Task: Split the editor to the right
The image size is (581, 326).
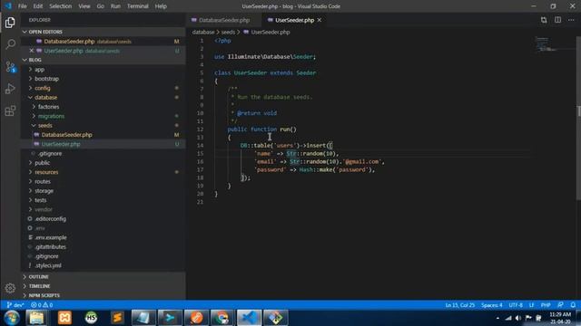Action: (557, 20)
